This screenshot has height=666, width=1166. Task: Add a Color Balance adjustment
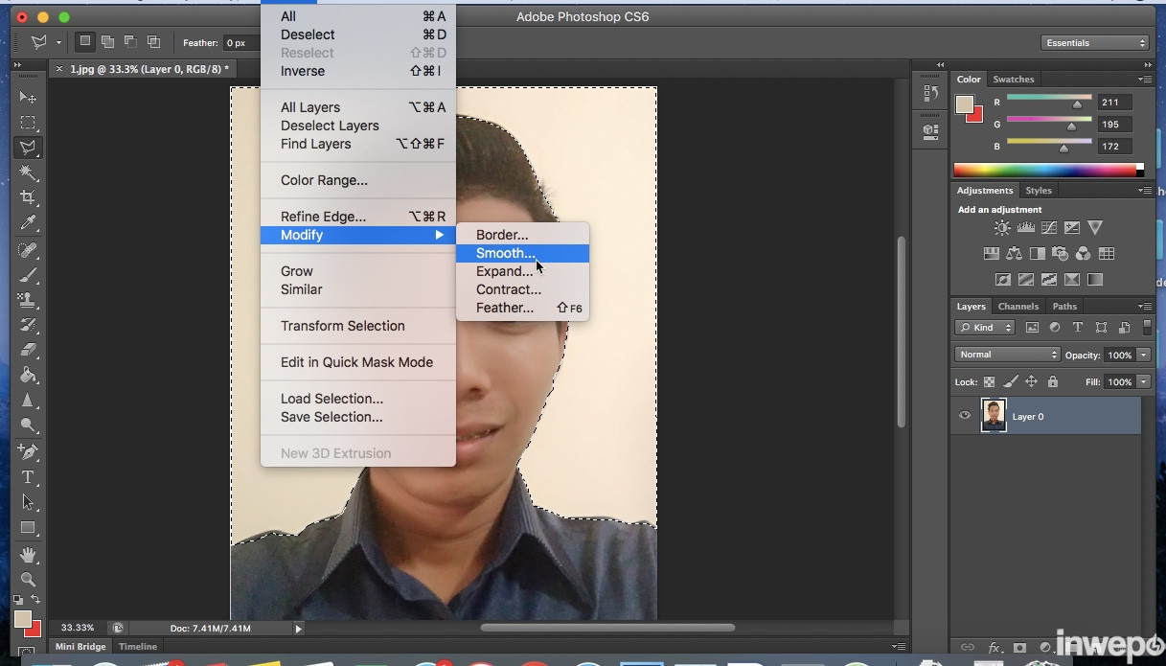coord(1014,254)
